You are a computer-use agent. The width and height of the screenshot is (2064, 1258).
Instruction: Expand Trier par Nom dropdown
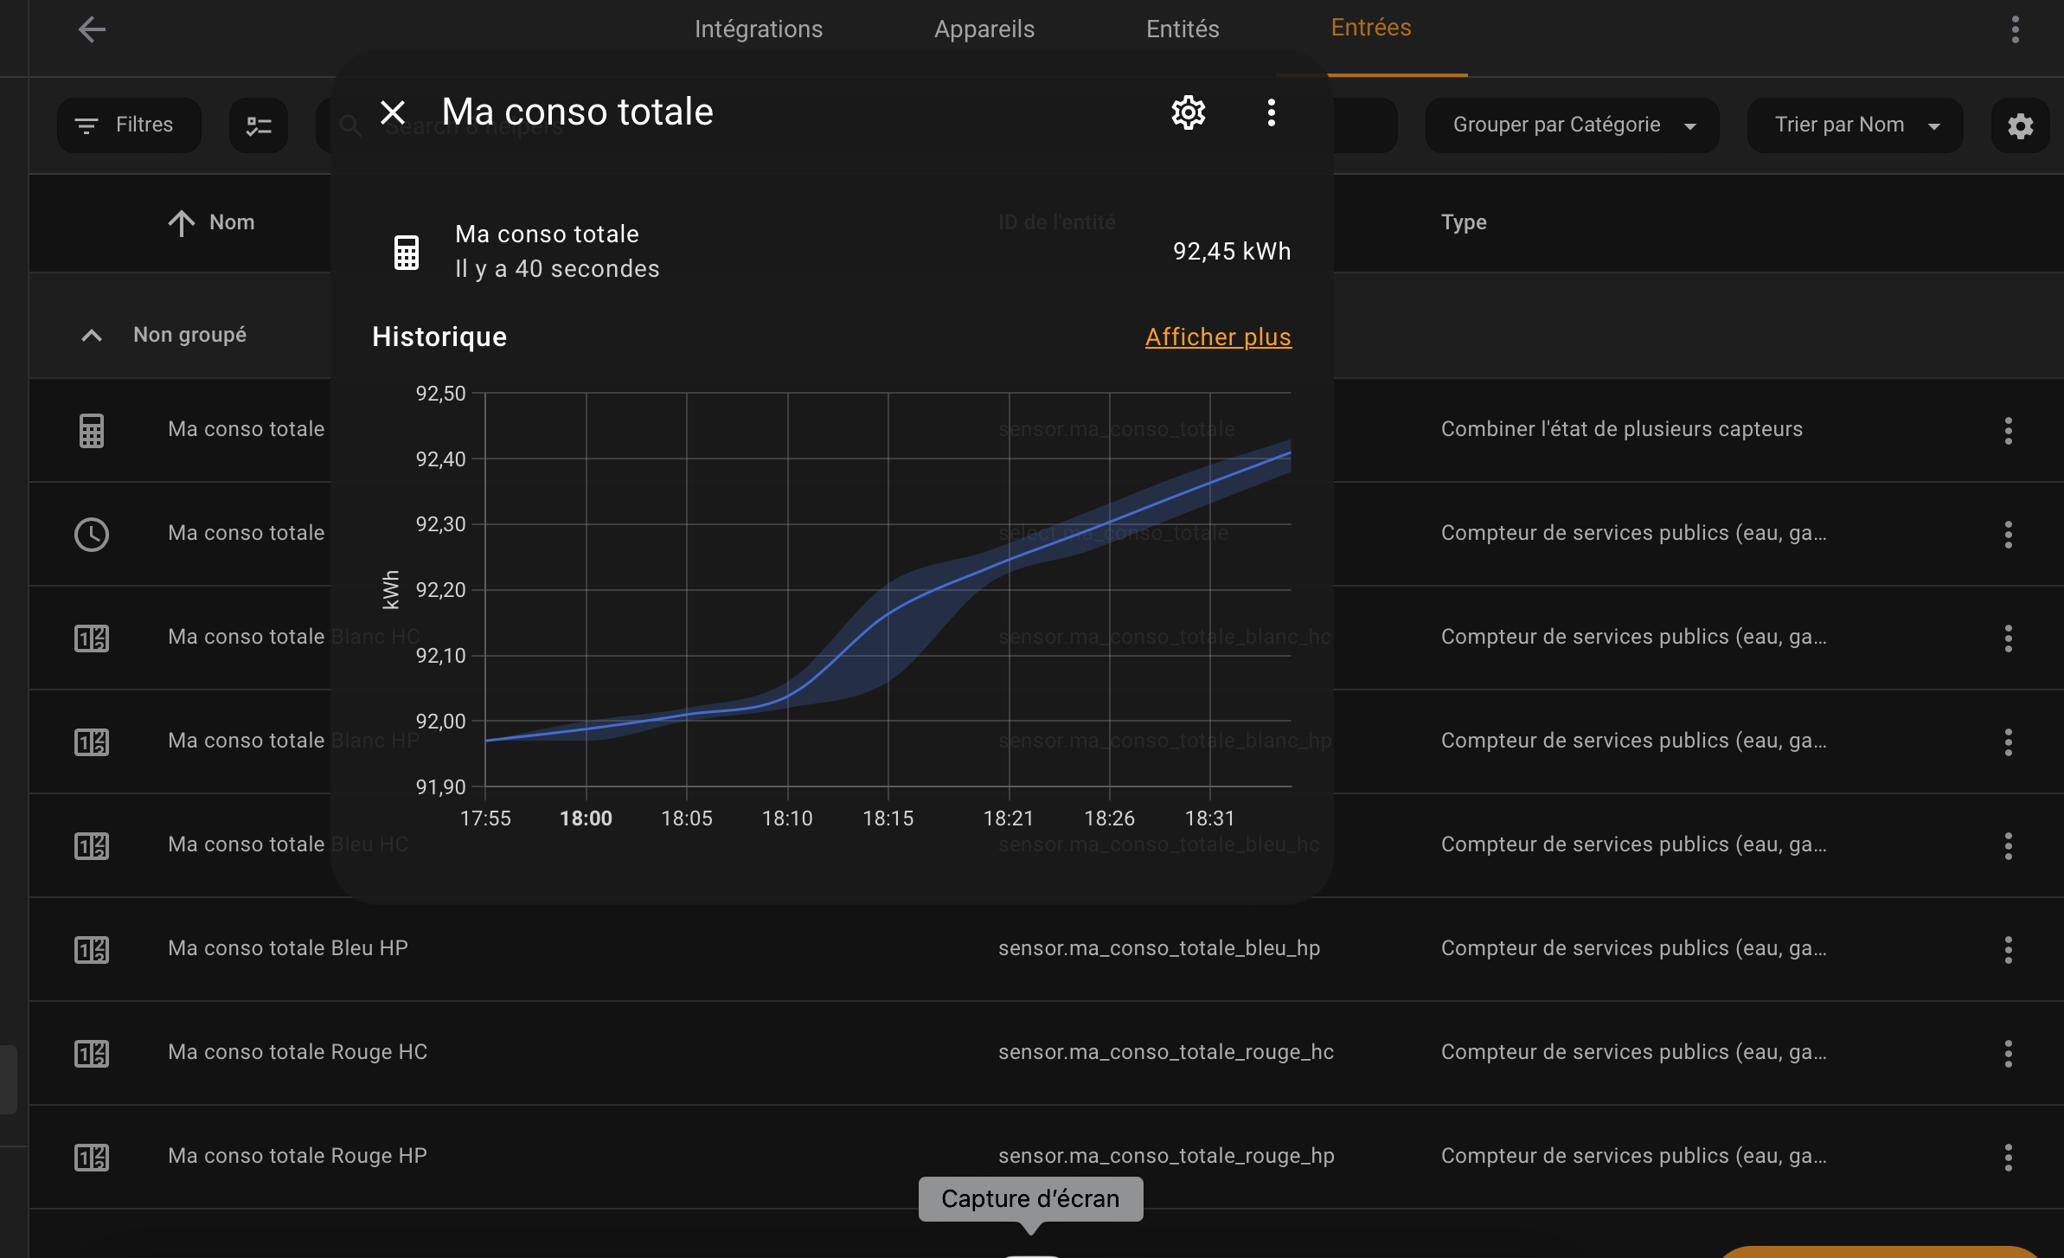[x=1855, y=125]
